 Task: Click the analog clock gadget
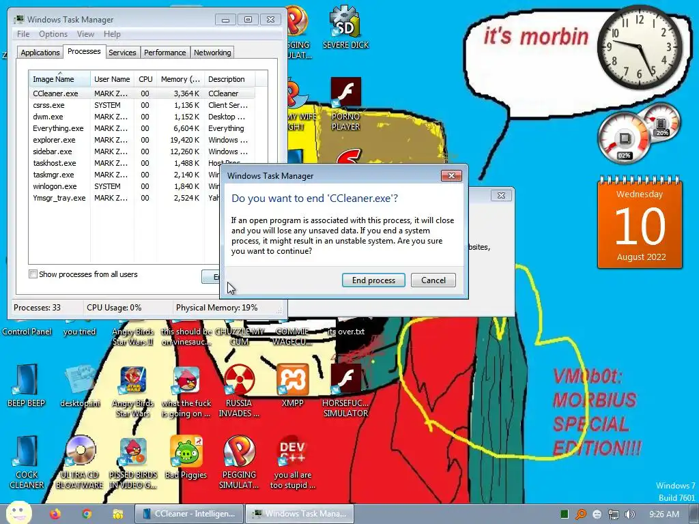[639, 47]
